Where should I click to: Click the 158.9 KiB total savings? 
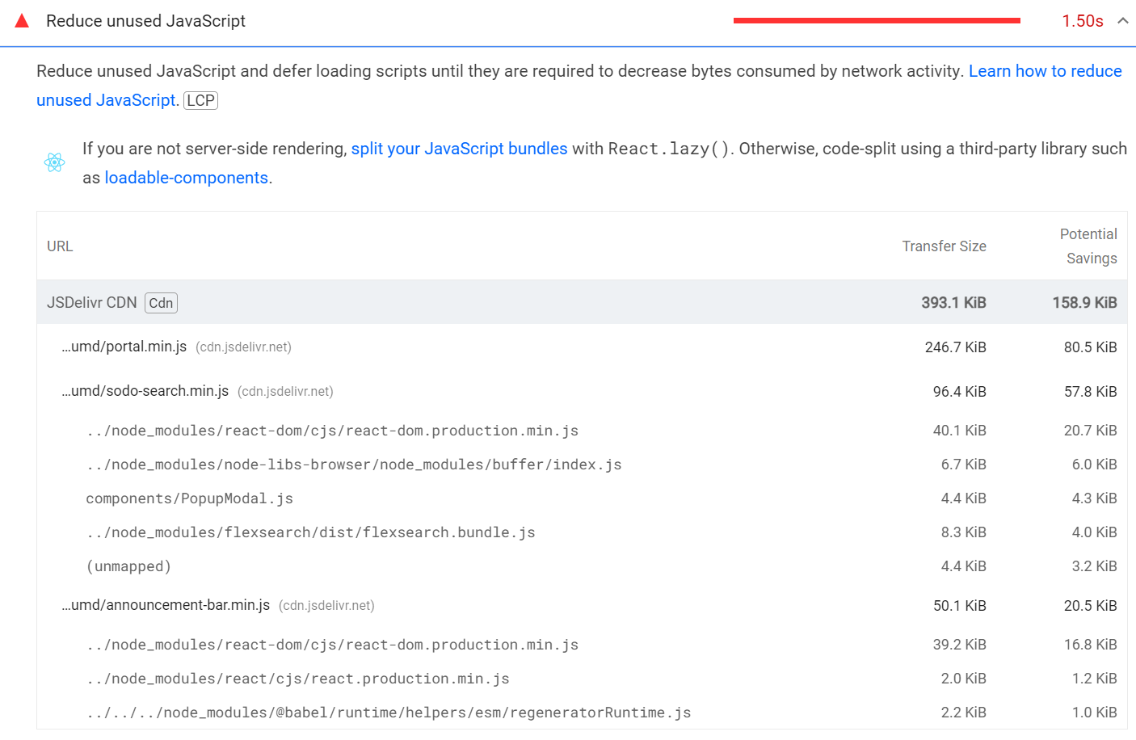click(1084, 303)
